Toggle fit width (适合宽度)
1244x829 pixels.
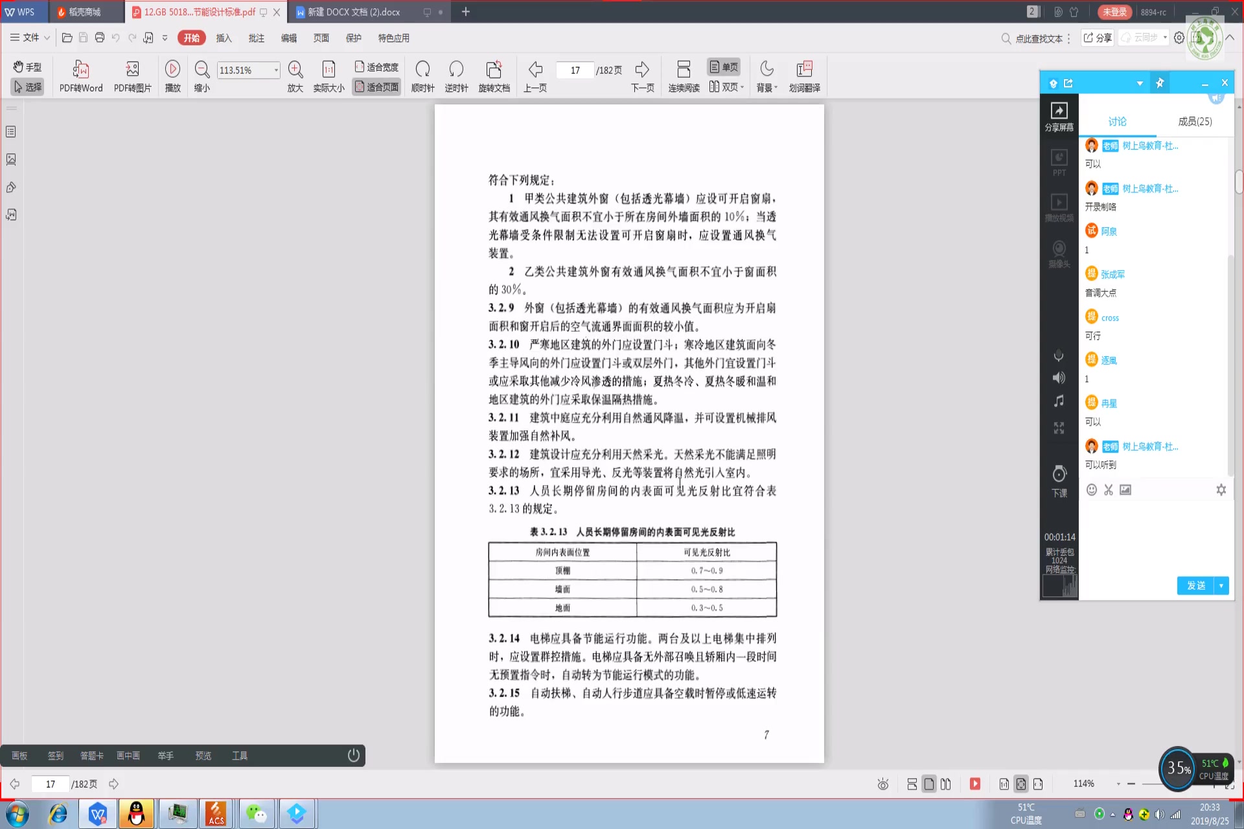[x=376, y=67]
